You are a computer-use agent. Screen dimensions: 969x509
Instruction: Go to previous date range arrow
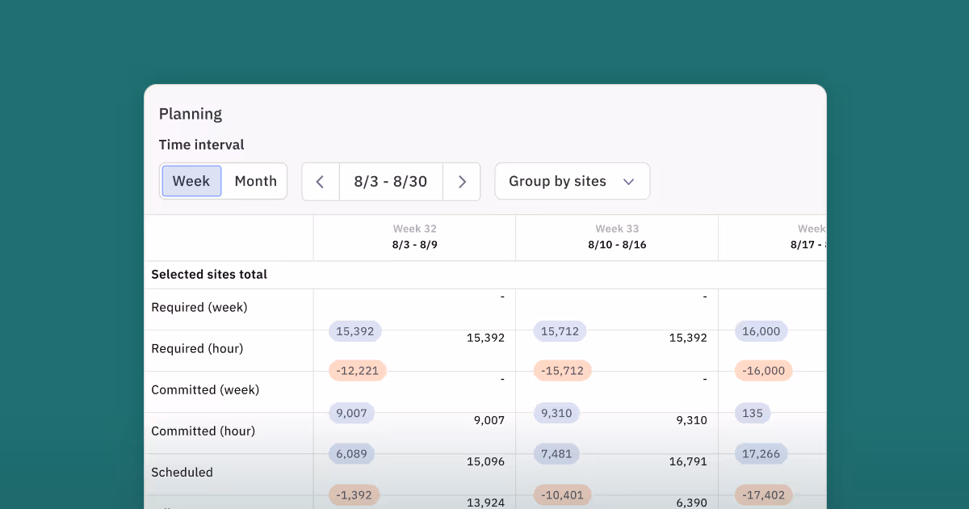[321, 182]
